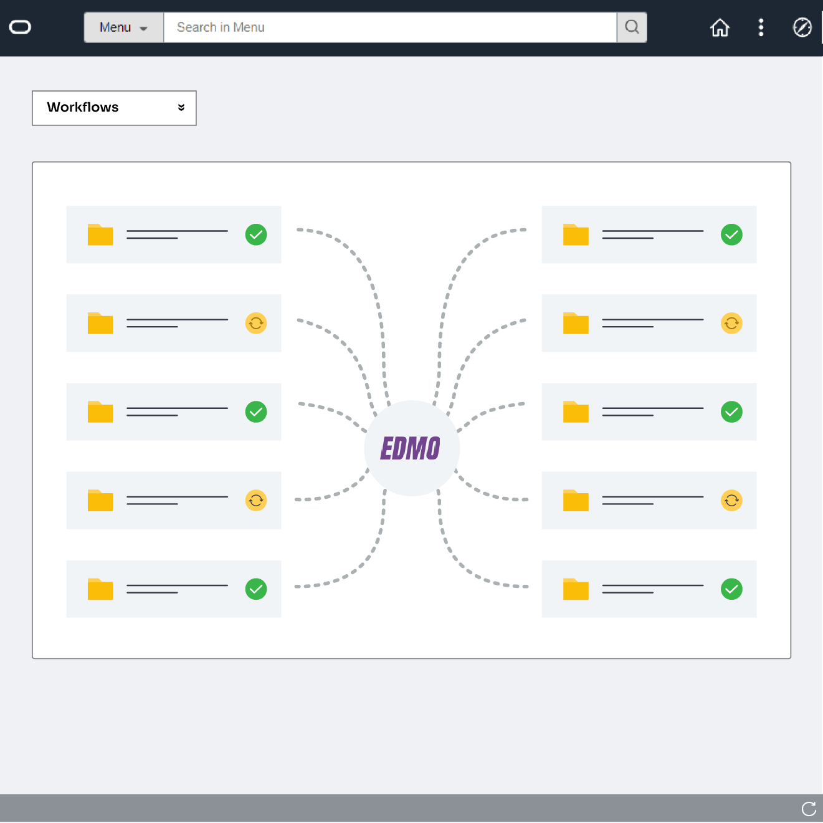Click the central EDMO node
The height and width of the screenshot is (823, 823).
point(411,448)
